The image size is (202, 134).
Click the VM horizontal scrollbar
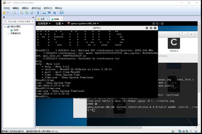pos(90,128)
